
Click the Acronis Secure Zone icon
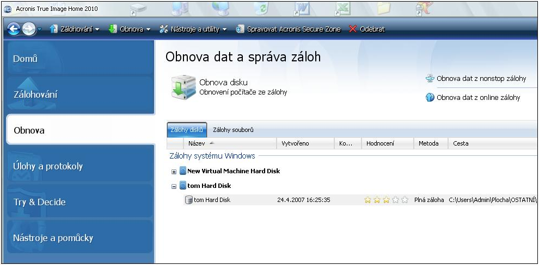(x=240, y=29)
